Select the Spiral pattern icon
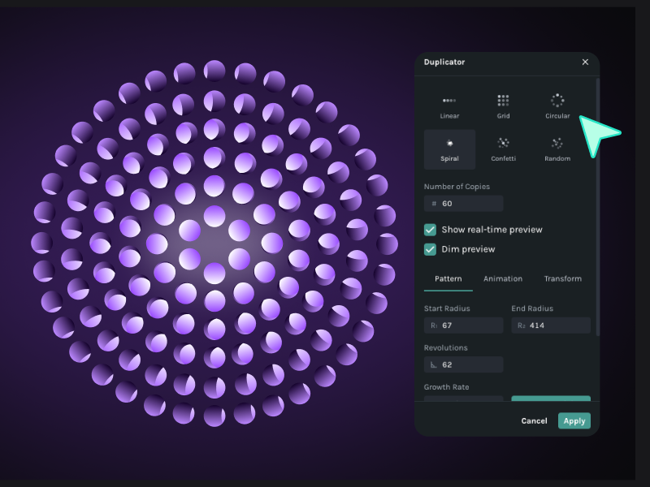650x487 pixels. (449, 149)
